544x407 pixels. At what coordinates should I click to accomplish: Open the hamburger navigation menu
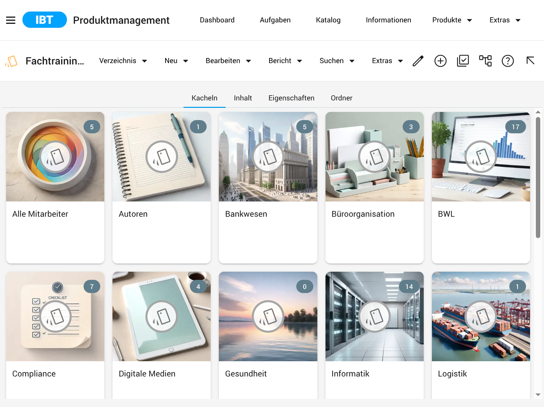(11, 20)
